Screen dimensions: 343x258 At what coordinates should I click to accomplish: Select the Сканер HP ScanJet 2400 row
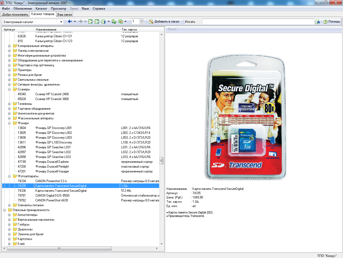click(81, 94)
